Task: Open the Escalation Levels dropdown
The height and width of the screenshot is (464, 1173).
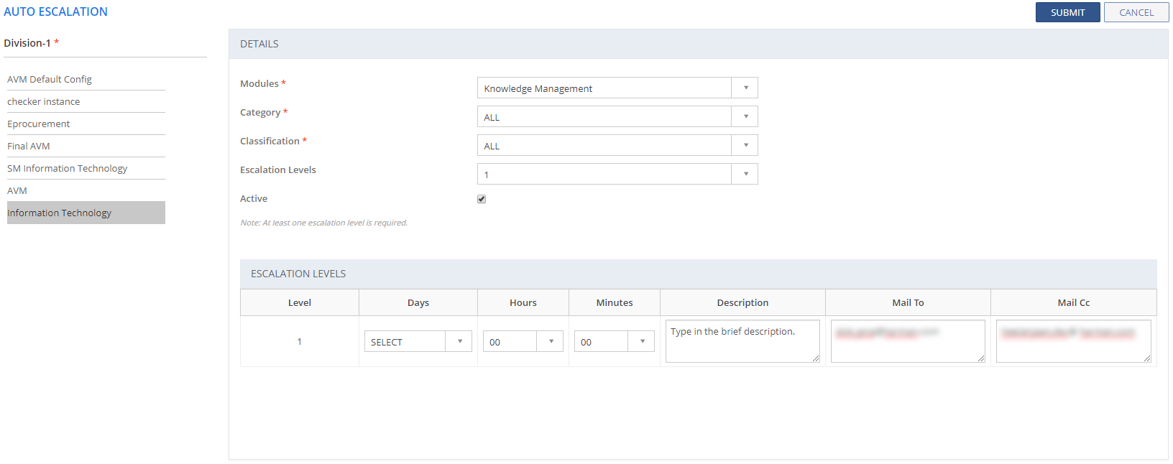Action: 617,174
